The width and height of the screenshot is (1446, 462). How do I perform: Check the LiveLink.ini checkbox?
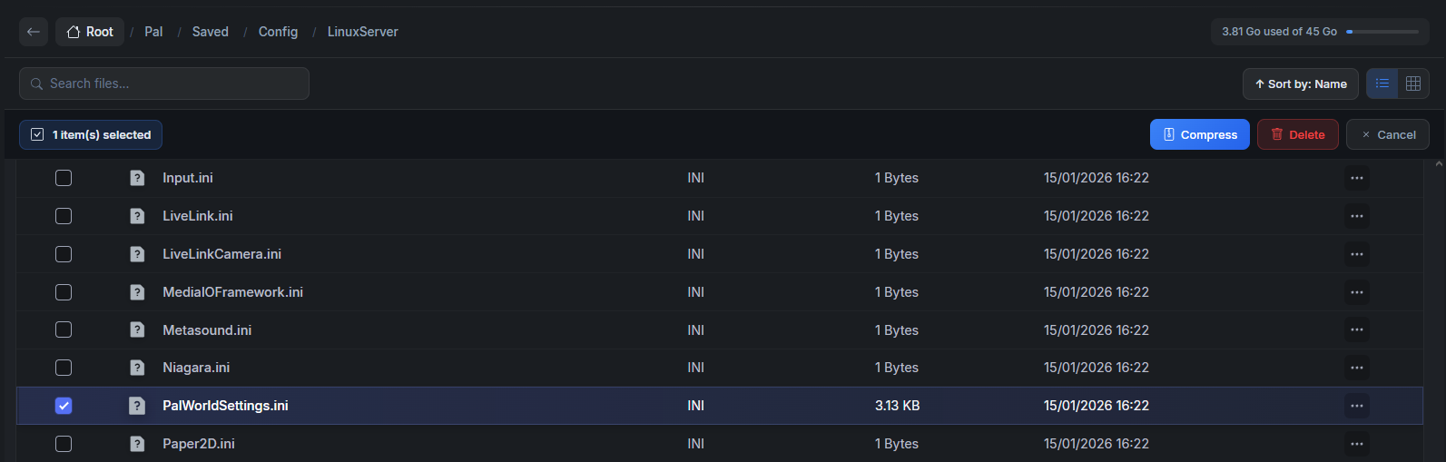(64, 216)
